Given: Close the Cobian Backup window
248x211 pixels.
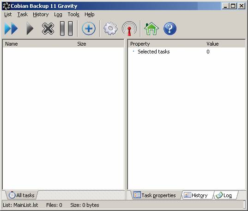Looking at the screenshot, I should 242,6.
